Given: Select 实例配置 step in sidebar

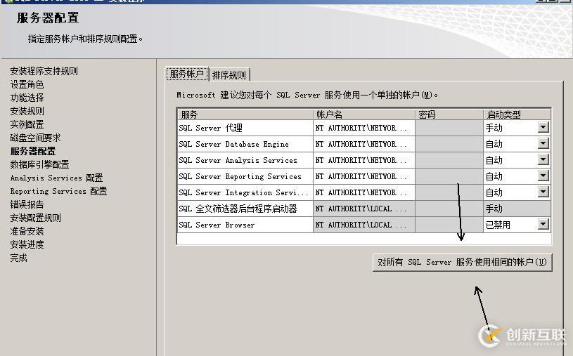Looking at the screenshot, I should pyautogui.click(x=27, y=124).
